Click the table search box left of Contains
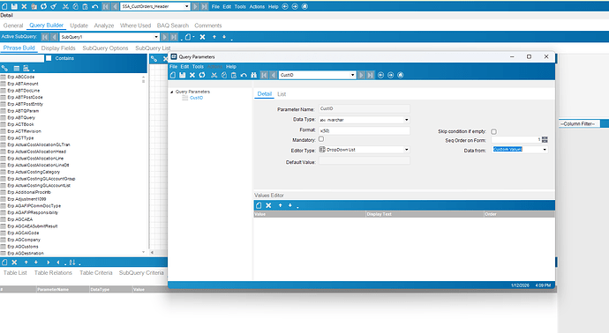 (x=22, y=58)
